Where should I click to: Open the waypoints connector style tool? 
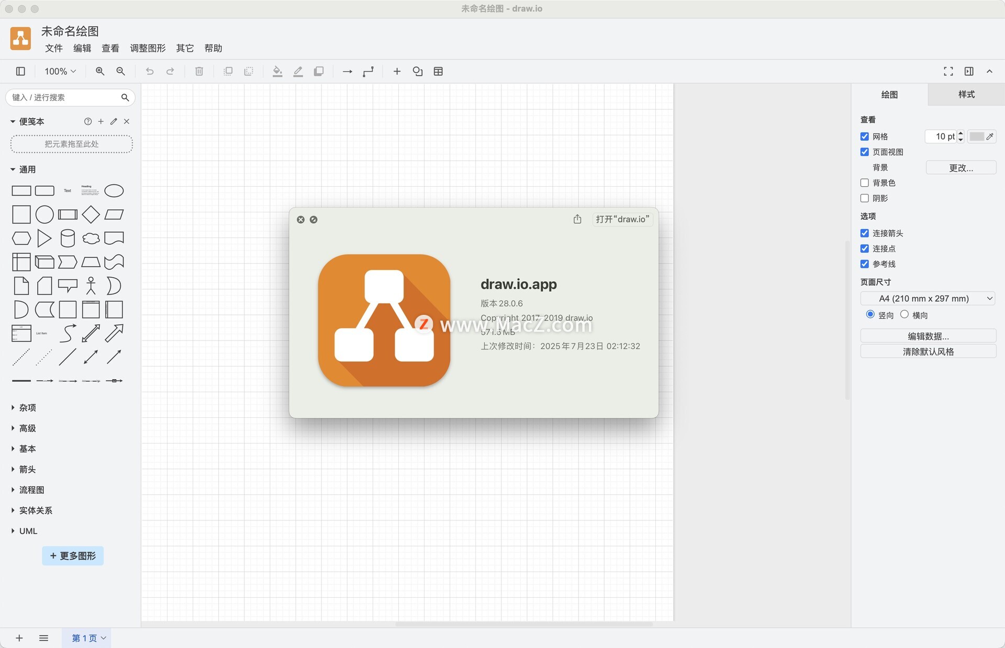(368, 71)
